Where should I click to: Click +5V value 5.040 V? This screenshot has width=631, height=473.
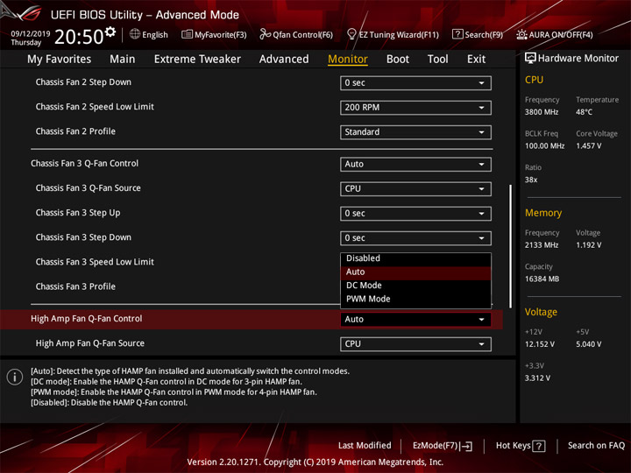point(588,344)
